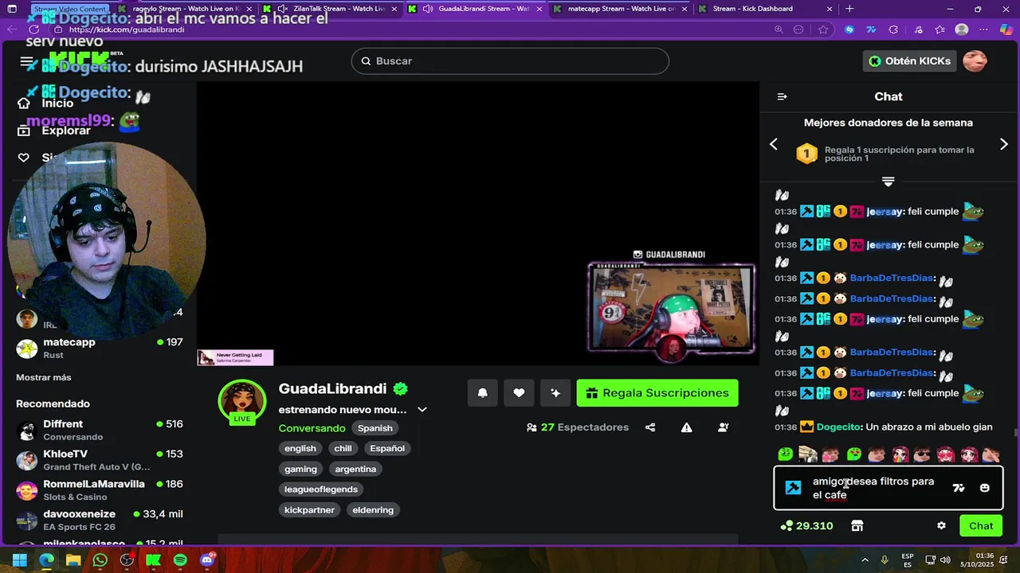Click the Buscar search field
The width and height of the screenshot is (1020, 573).
(510, 61)
